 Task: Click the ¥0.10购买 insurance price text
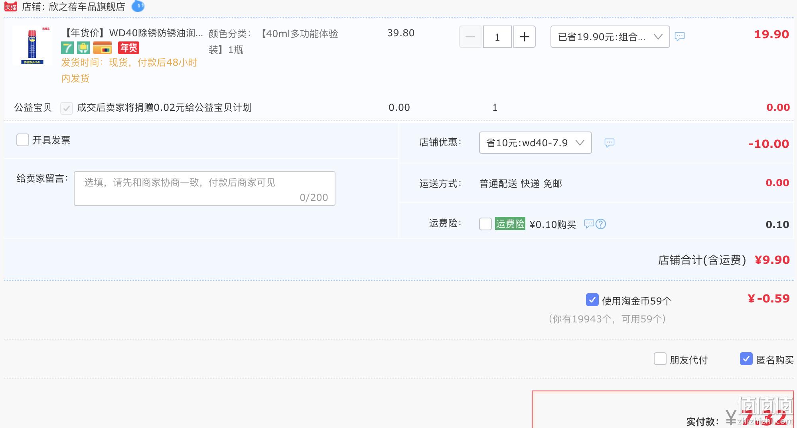552,225
